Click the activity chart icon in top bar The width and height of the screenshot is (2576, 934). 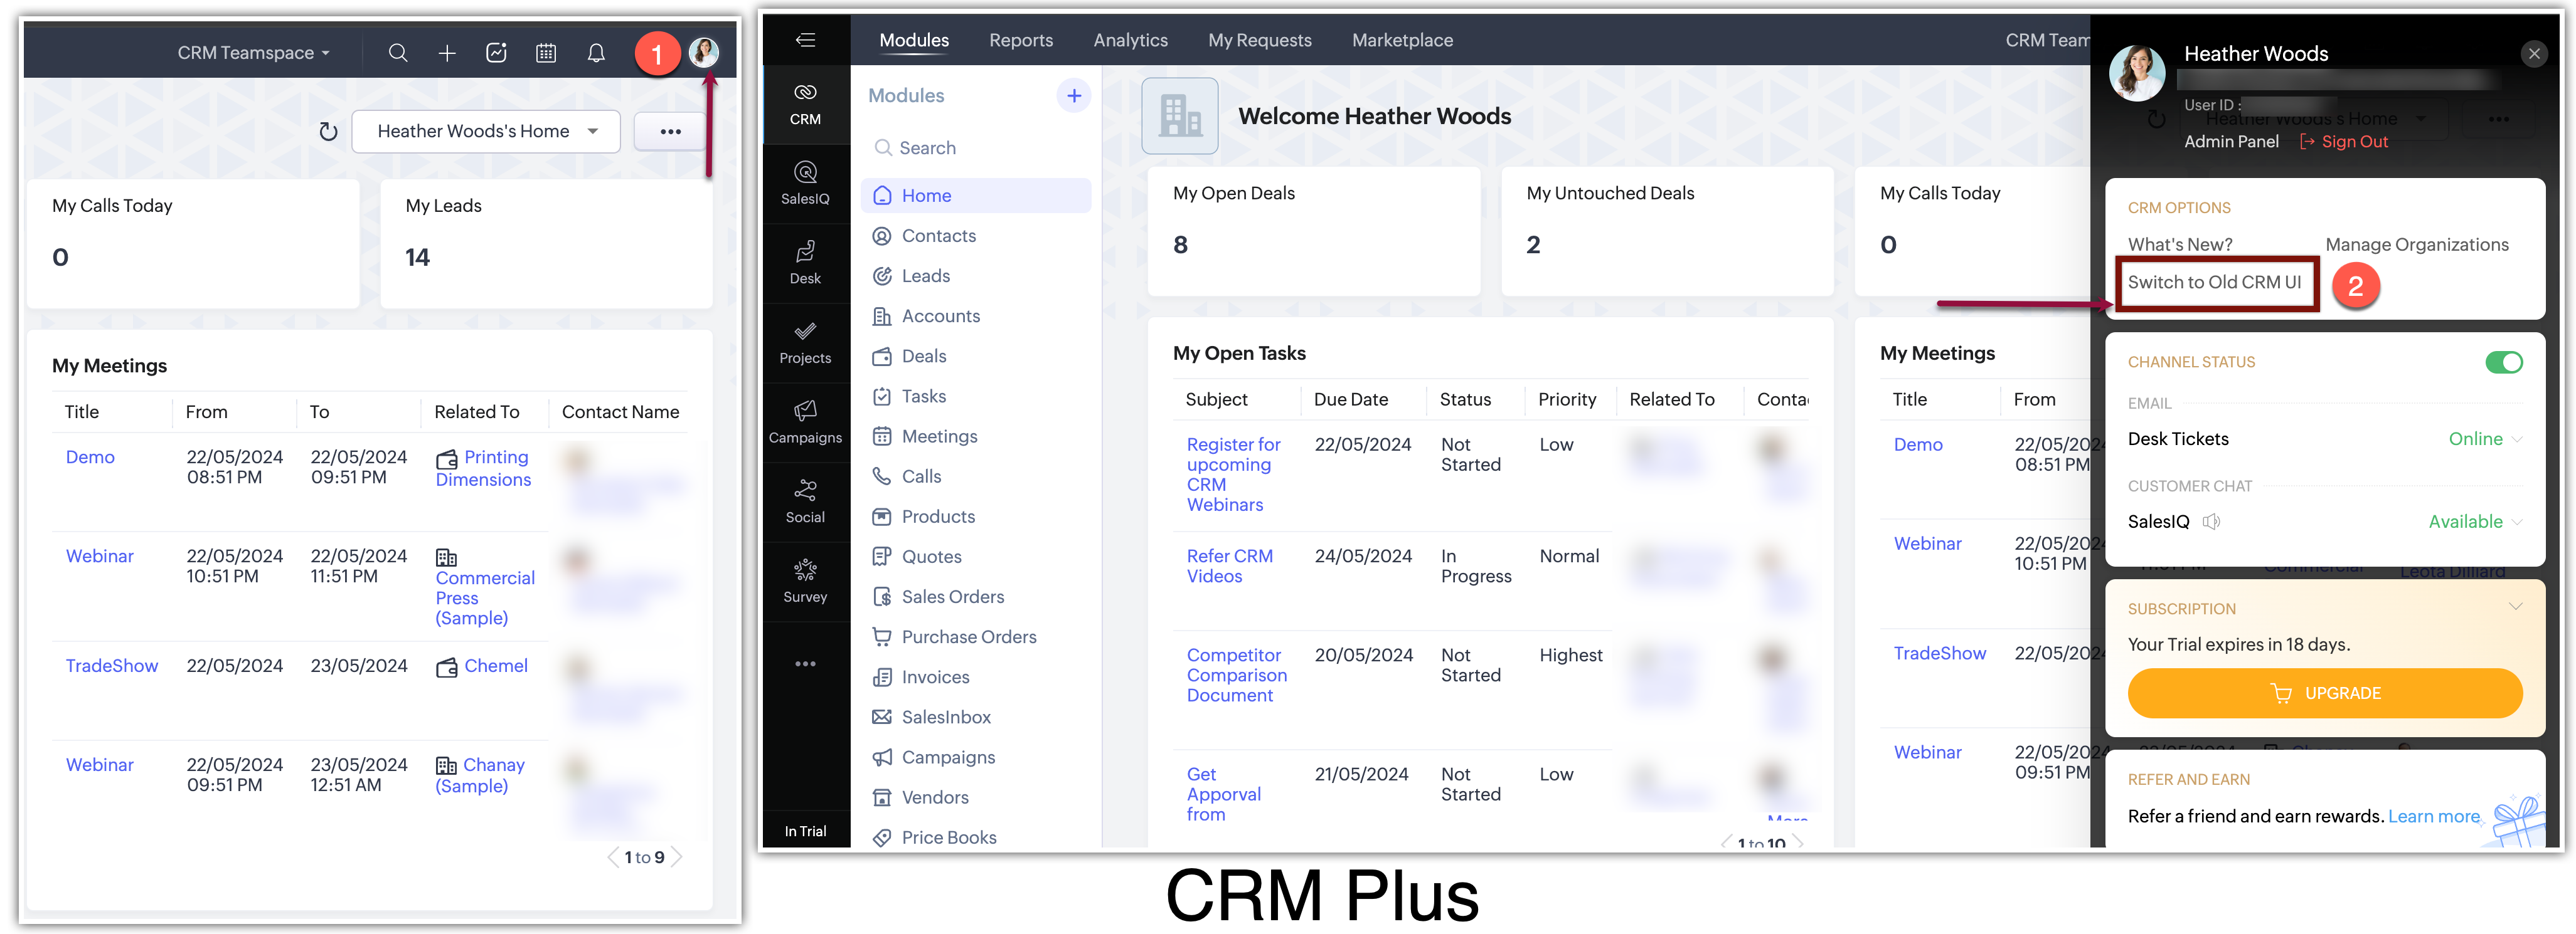(x=497, y=53)
